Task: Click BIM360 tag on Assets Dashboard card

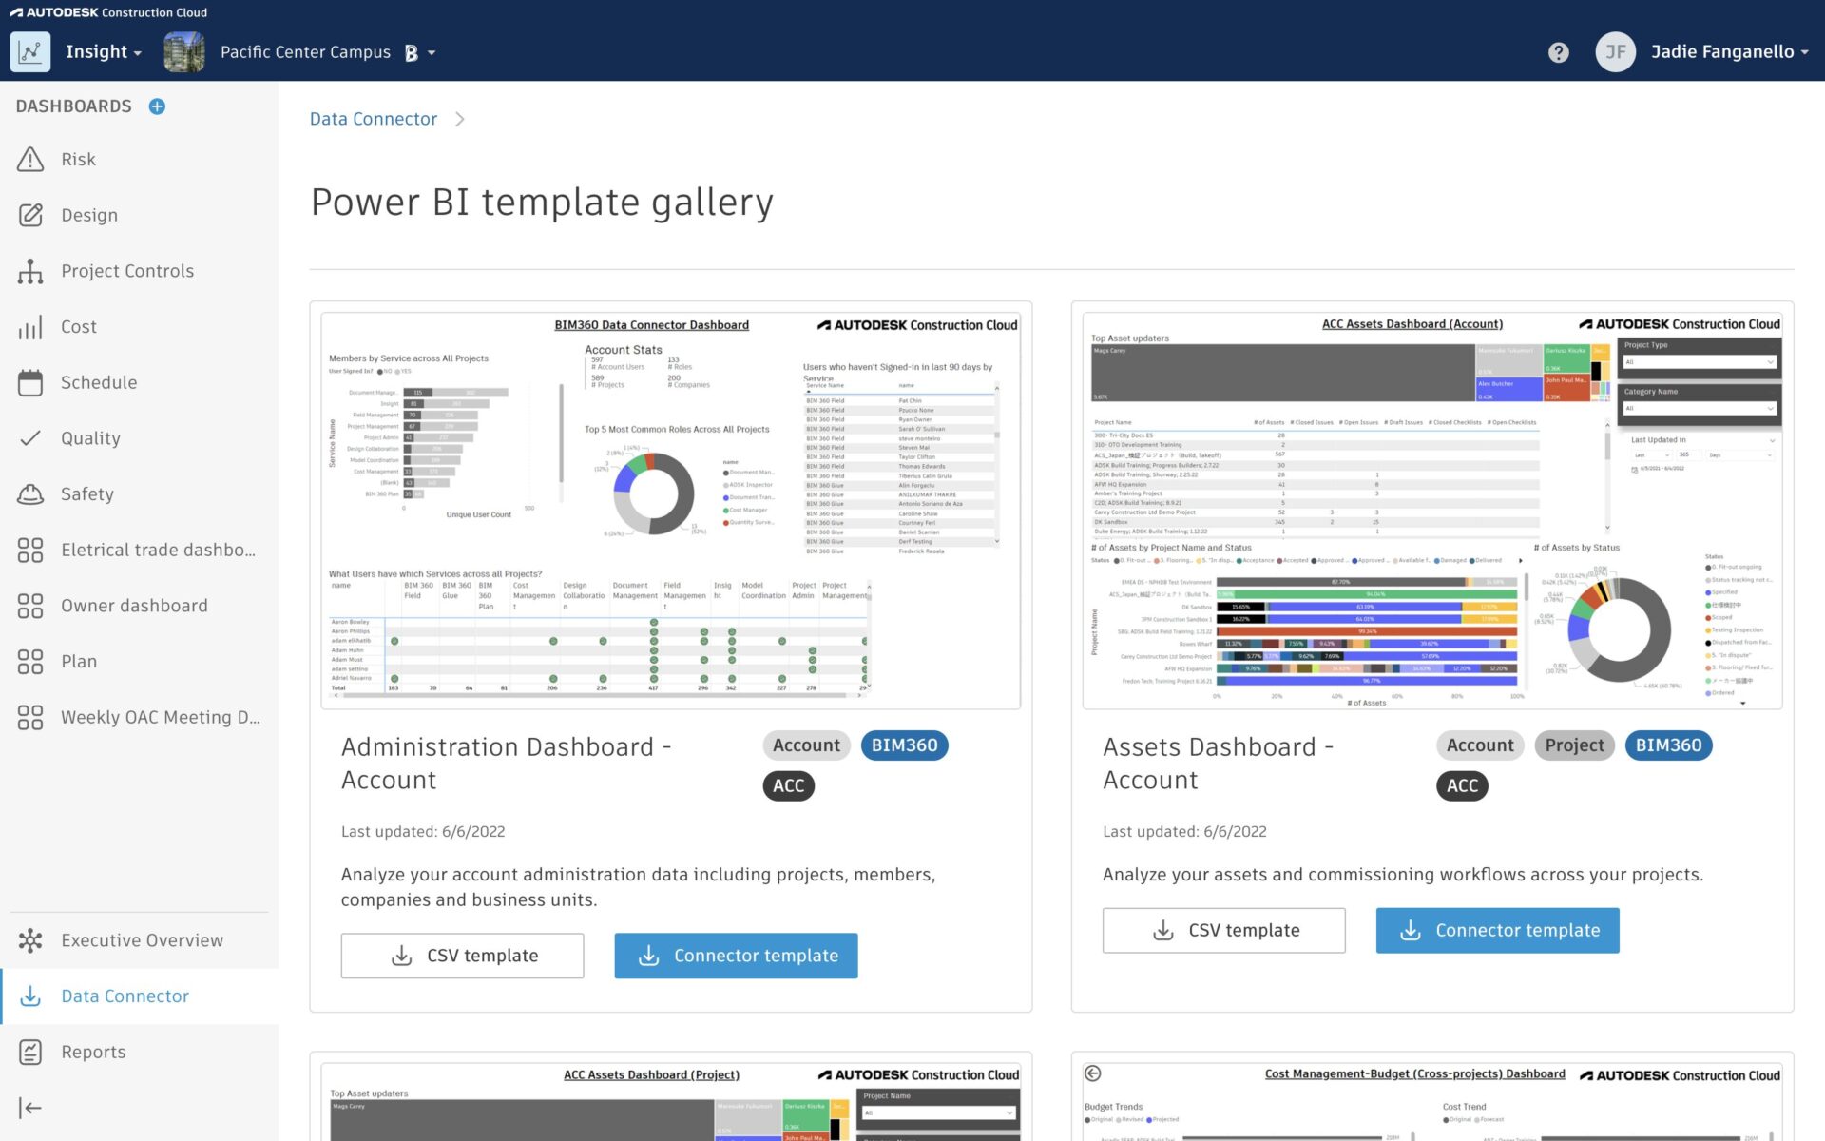Action: [x=1669, y=745]
